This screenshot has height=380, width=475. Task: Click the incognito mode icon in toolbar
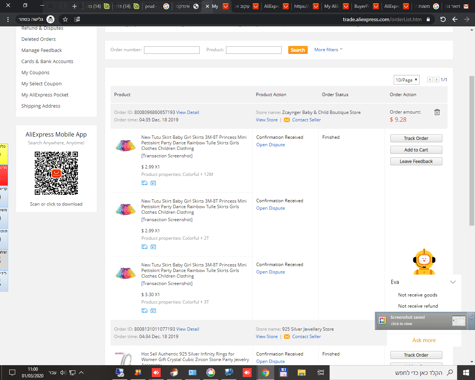pos(50,19)
